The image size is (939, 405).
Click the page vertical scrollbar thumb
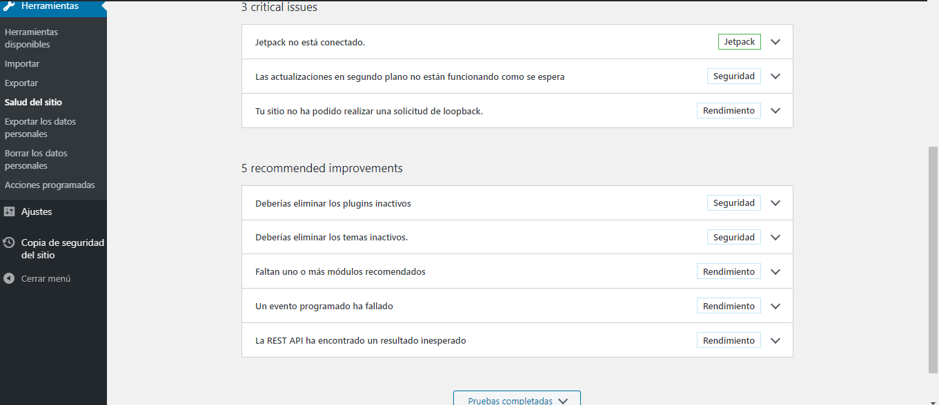tap(933, 260)
